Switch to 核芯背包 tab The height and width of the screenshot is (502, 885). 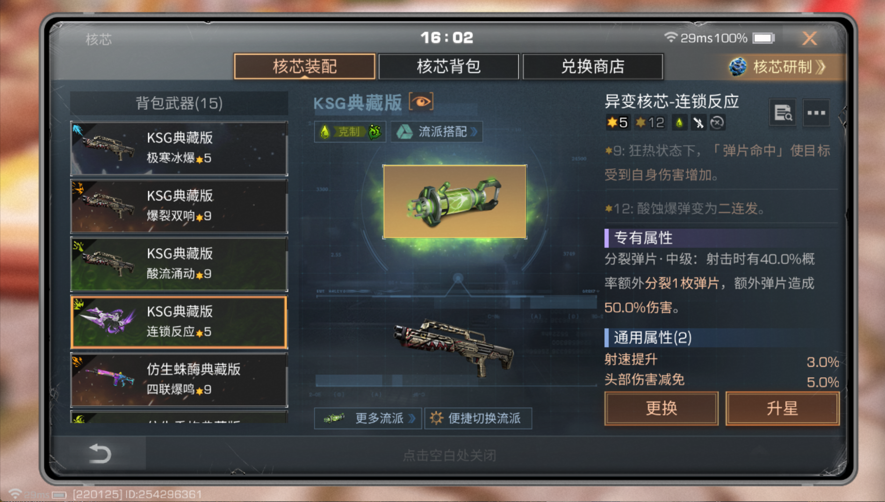tap(448, 66)
